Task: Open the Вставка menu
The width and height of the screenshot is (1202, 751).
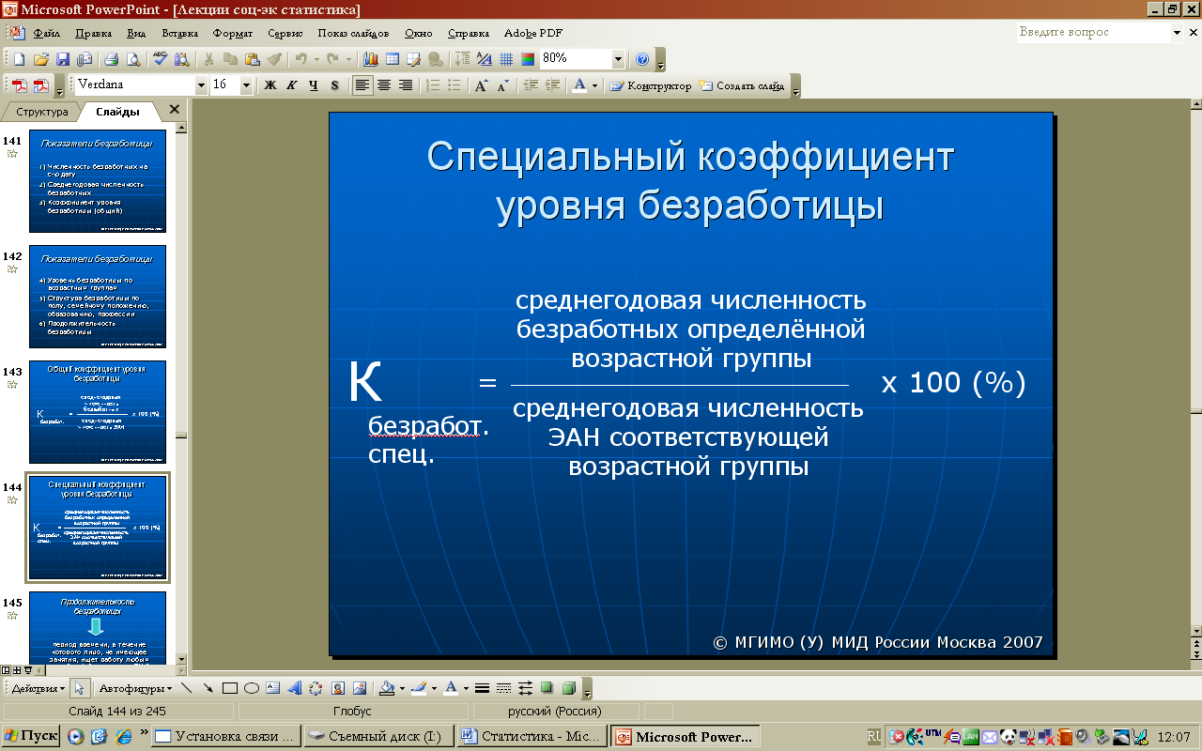Action: pyautogui.click(x=180, y=33)
